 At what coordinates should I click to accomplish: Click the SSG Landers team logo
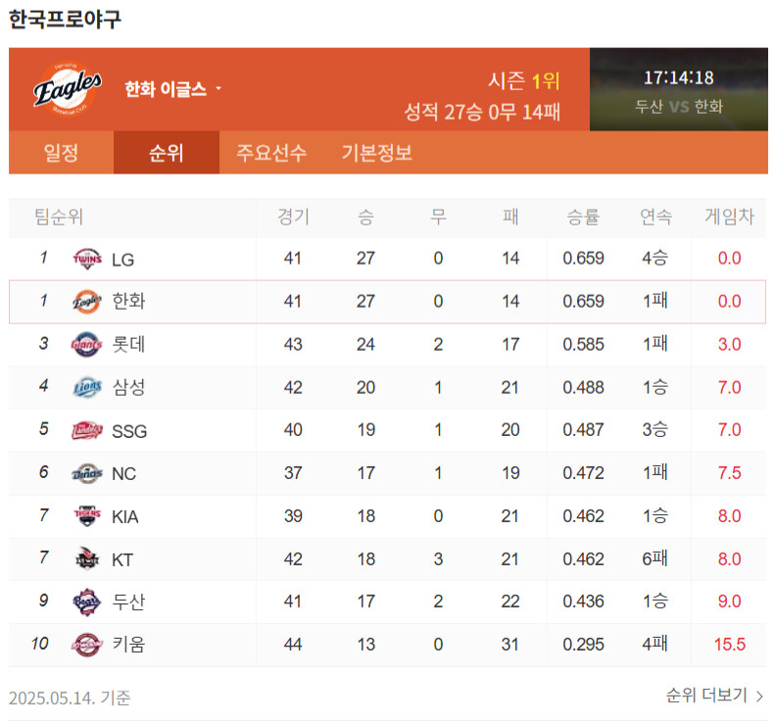(x=87, y=430)
